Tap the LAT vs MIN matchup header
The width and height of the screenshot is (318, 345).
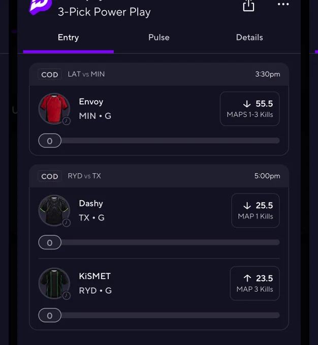tap(86, 74)
